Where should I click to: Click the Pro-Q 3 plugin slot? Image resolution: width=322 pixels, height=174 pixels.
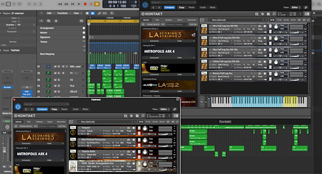tap(27, 94)
